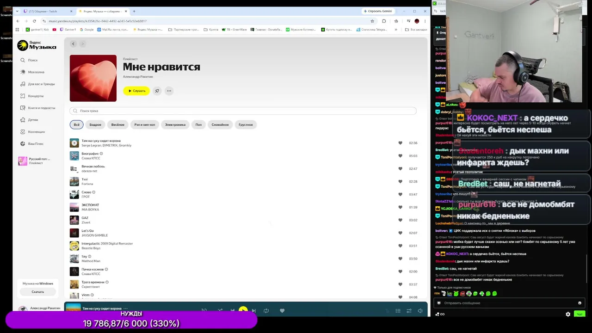This screenshot has height=333, width=592.
Task: Click the Спросить Gemini button
Action: 378,11
